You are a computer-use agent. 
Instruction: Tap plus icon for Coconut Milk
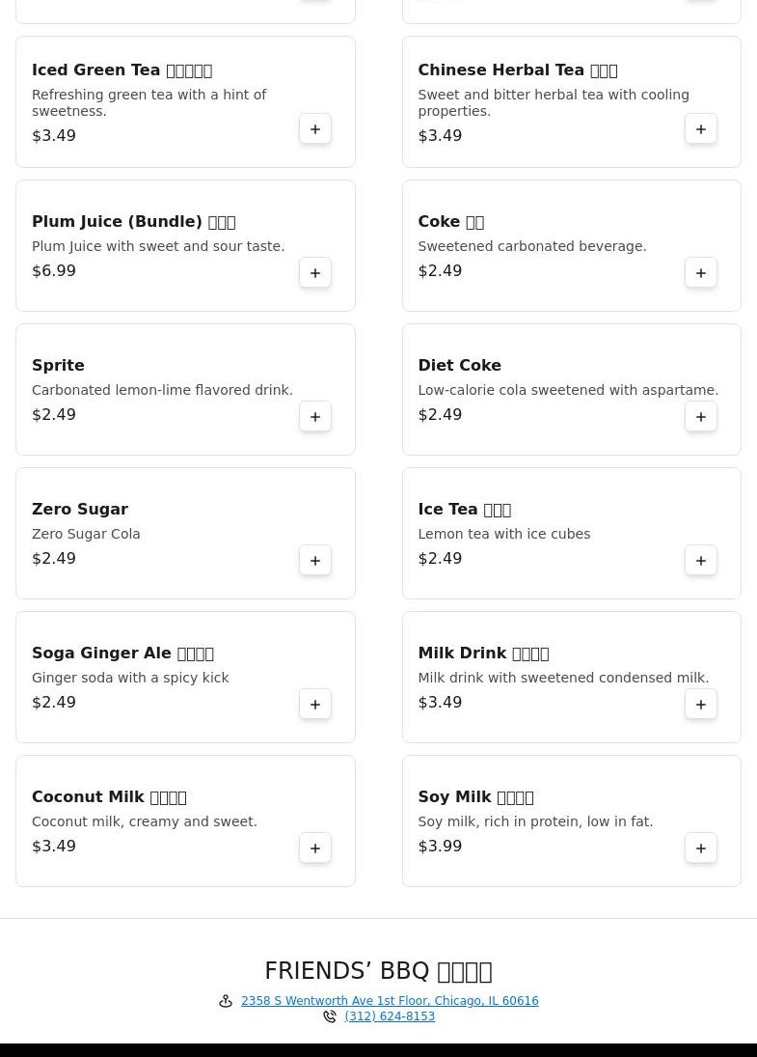coord(315,848)
